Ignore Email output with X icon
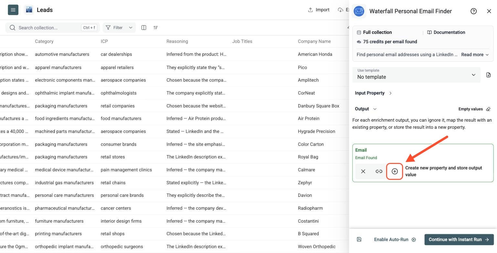497x253 pixels. [363, 171]
